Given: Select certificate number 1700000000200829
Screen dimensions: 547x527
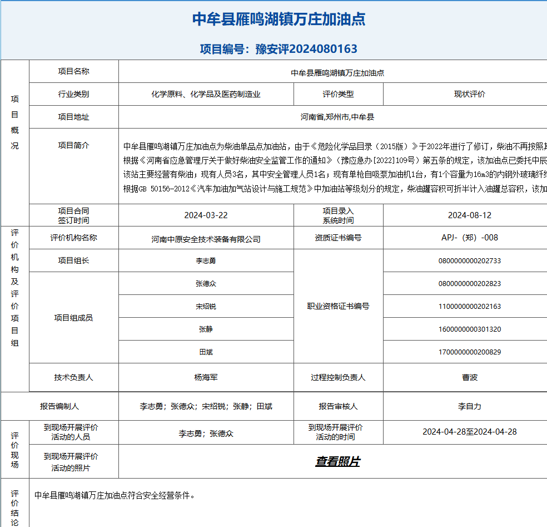Looking at the screenshot, I should point(470,352).
